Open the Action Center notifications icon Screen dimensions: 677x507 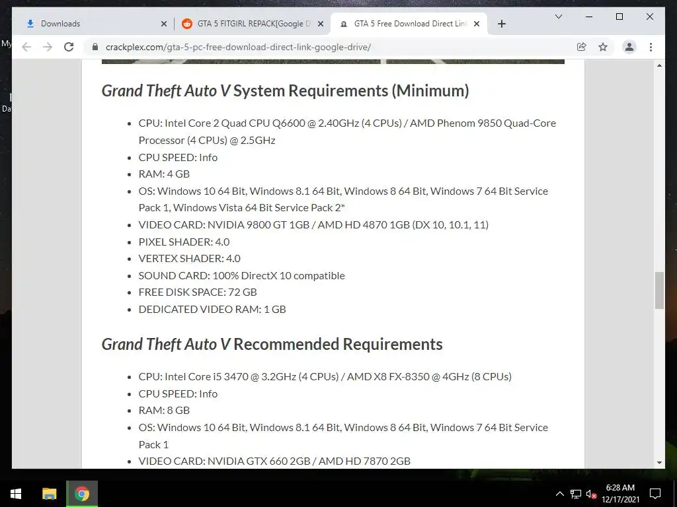coord(655,494)
